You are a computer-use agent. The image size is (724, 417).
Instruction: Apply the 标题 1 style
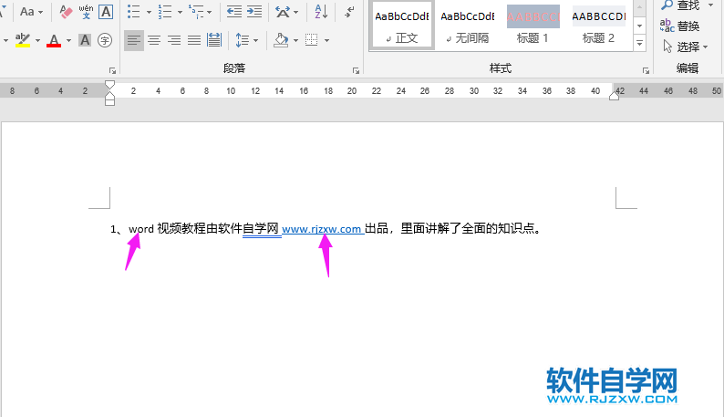coord(533,26)
